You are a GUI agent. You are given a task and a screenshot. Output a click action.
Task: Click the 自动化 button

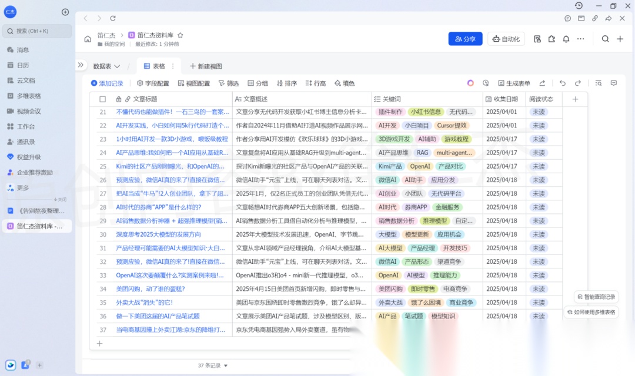[506, 39]
